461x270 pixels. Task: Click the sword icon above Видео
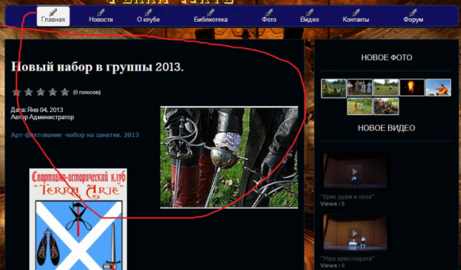click(x=310, y=12)
